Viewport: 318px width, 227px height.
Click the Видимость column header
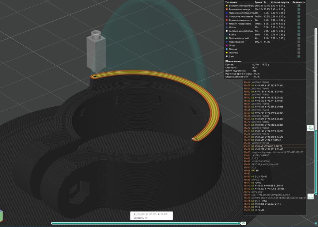coord(299,2)
